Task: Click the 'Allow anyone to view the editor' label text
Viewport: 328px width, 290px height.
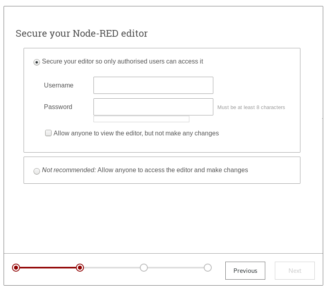Action: (136, 133)
